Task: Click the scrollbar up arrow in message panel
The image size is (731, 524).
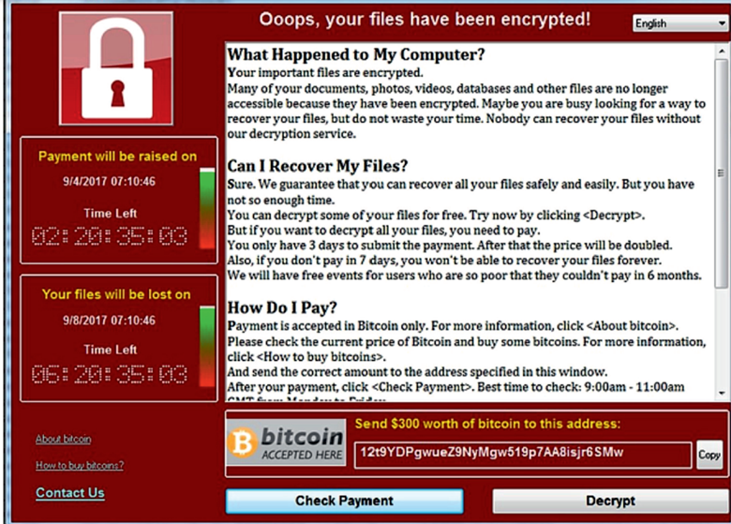Action: [722, 51]
